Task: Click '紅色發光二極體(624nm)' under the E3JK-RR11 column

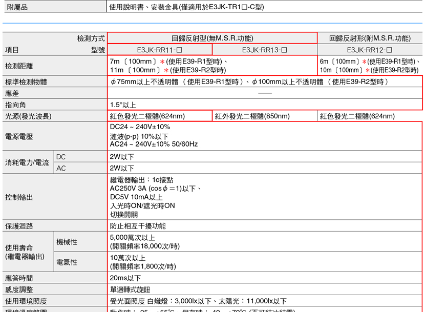Action: 147,116
